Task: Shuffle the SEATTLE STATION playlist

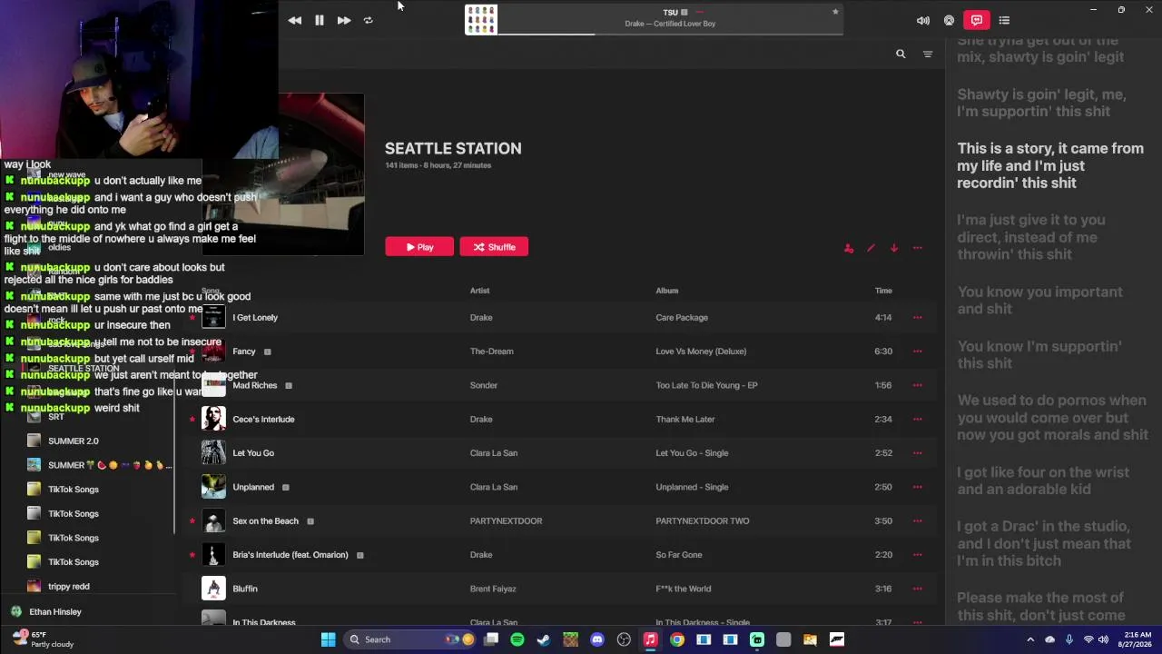Action: coord(494,247)
